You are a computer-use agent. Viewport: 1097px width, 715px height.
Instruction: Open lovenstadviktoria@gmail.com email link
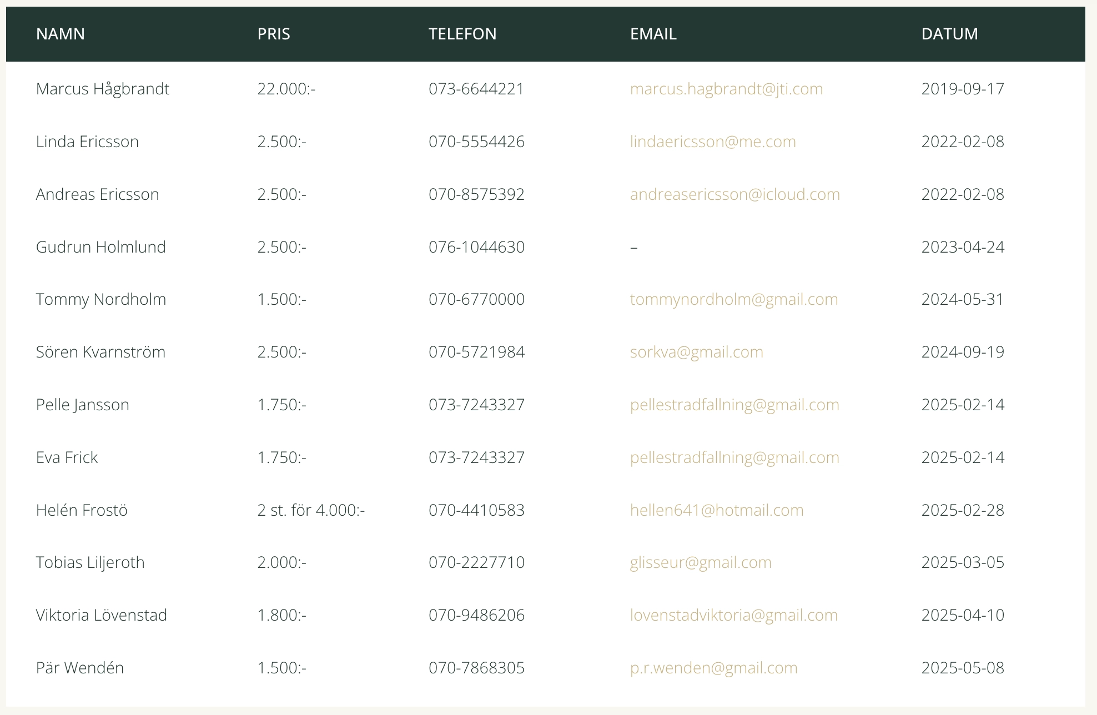click(x=734, y=615)
